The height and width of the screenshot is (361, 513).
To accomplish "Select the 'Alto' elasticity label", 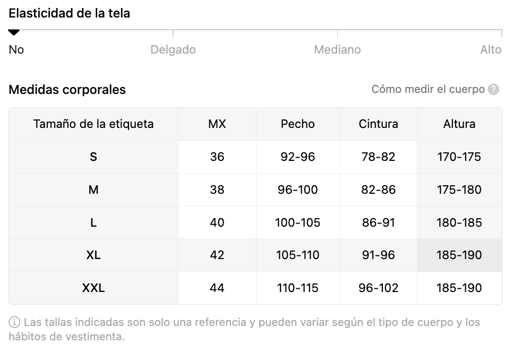I will pos(491,50).
